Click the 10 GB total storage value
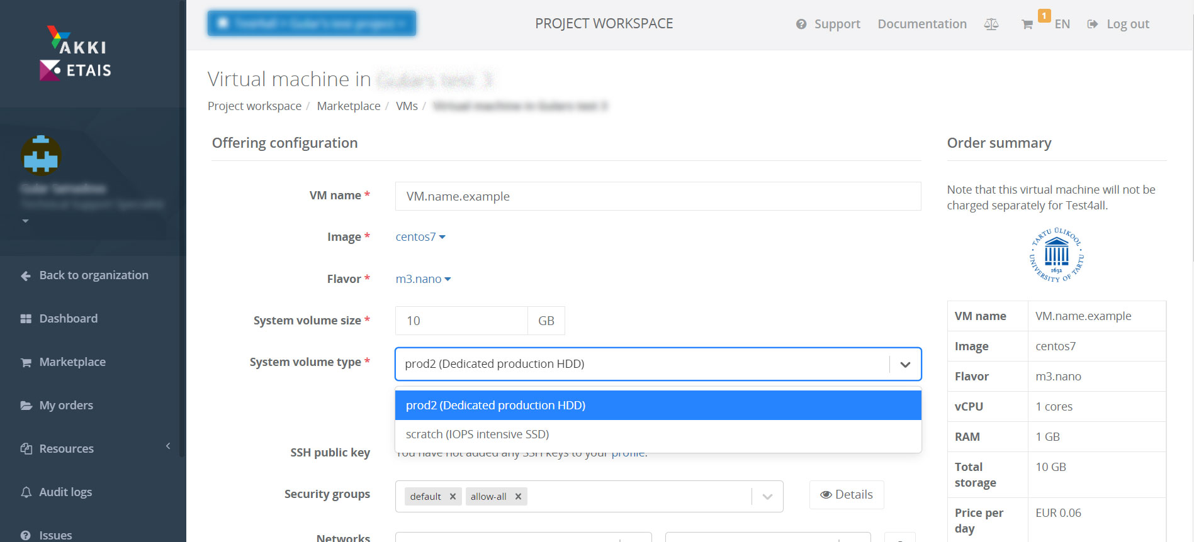Screen dimensions: 1194x542 [x=1050, y=467]
